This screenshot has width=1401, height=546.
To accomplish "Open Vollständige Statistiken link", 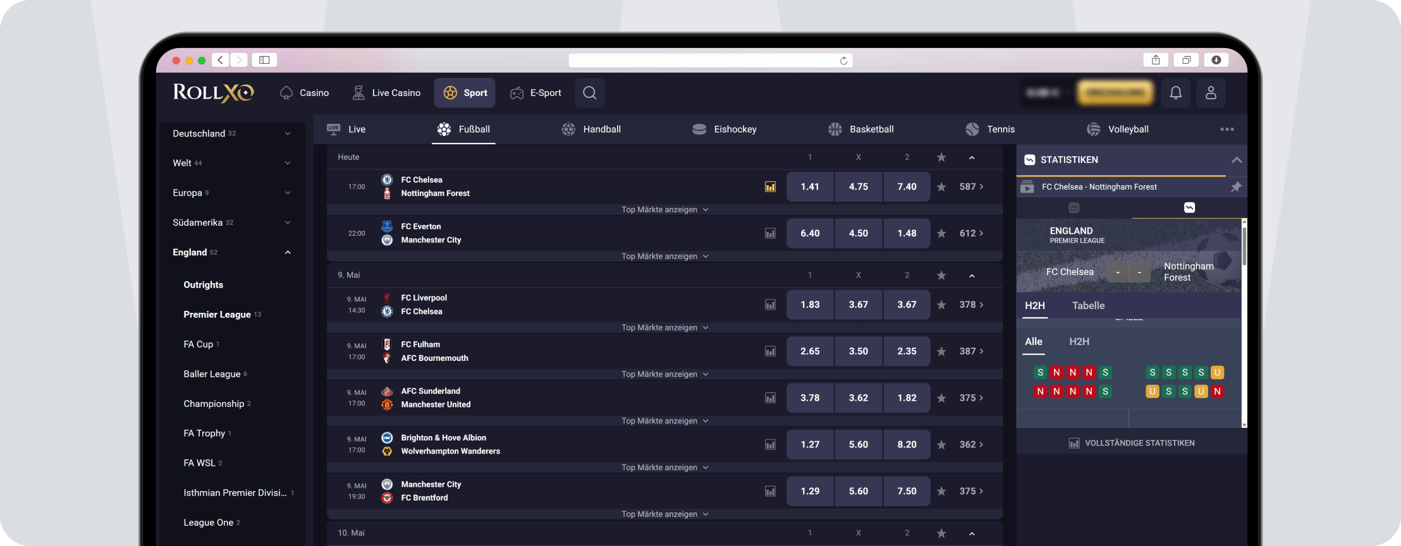I will (1132, 443).
